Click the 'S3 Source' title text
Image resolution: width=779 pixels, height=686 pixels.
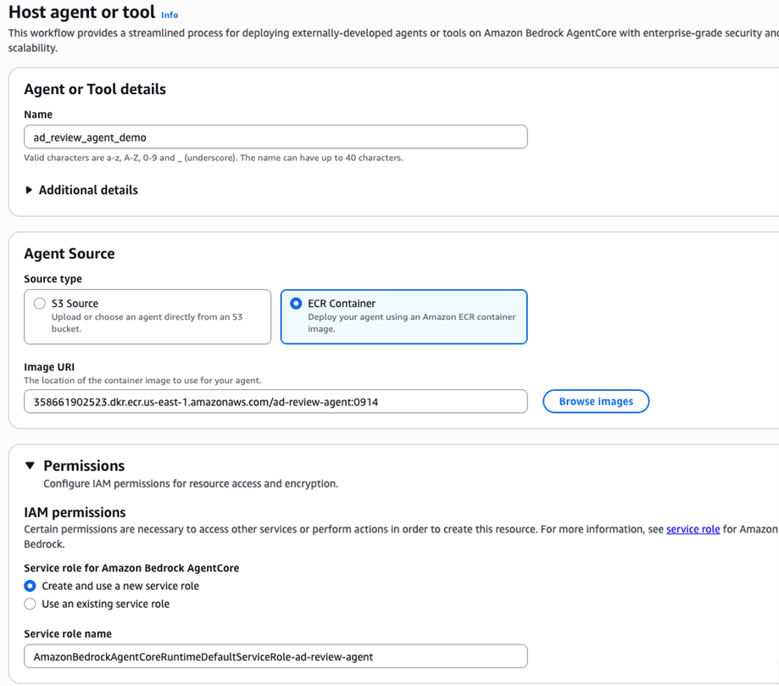(75, 304)
